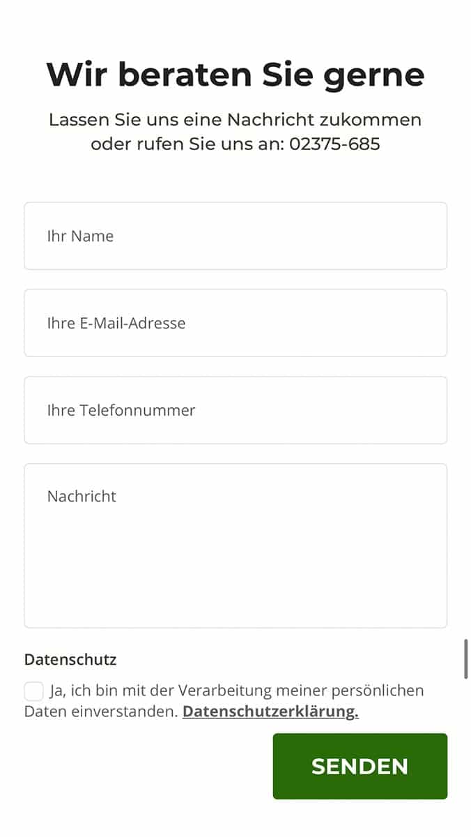
Task: Click the empty lower area of the message box
Action: click(x=235, y=579)
